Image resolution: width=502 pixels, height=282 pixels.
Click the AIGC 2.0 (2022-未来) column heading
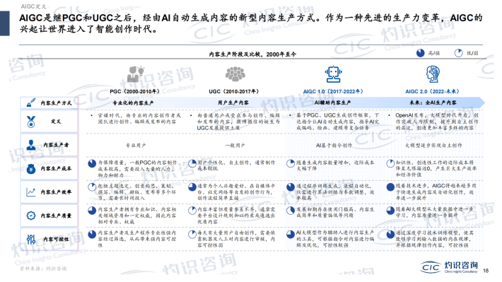(x=432, y=92)
